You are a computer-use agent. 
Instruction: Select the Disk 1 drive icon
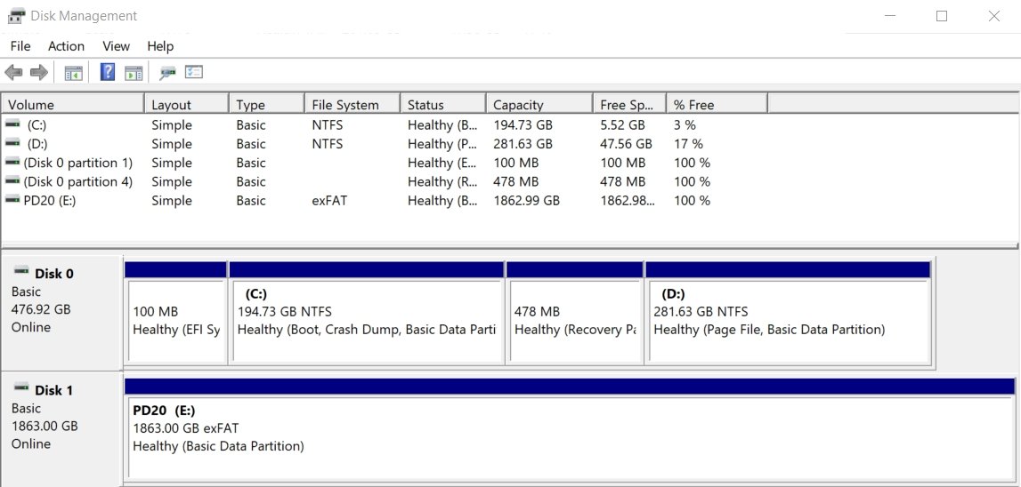pyautogui.click(x=21, y=388)
